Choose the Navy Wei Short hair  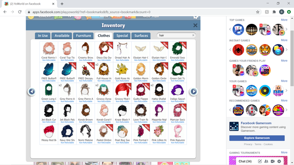(x=67, y=134)
